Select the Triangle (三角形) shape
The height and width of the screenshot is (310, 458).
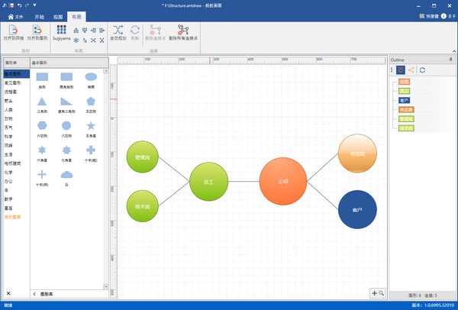tap(42, 102)
